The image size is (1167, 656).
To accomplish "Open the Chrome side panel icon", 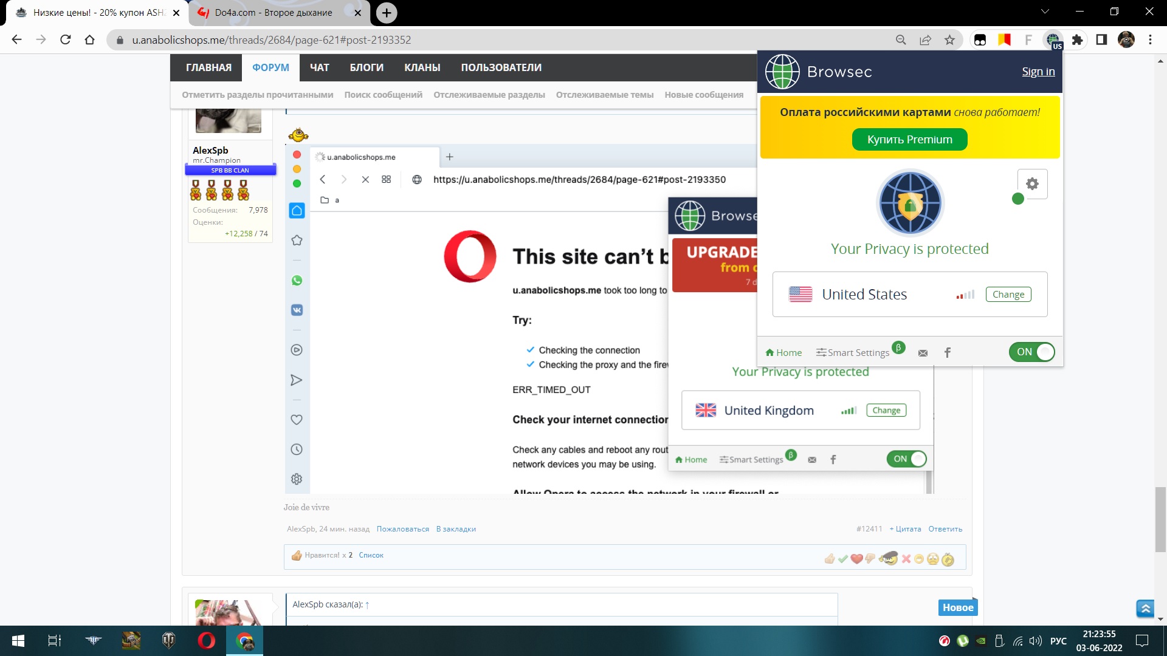I will (1101, 40).
